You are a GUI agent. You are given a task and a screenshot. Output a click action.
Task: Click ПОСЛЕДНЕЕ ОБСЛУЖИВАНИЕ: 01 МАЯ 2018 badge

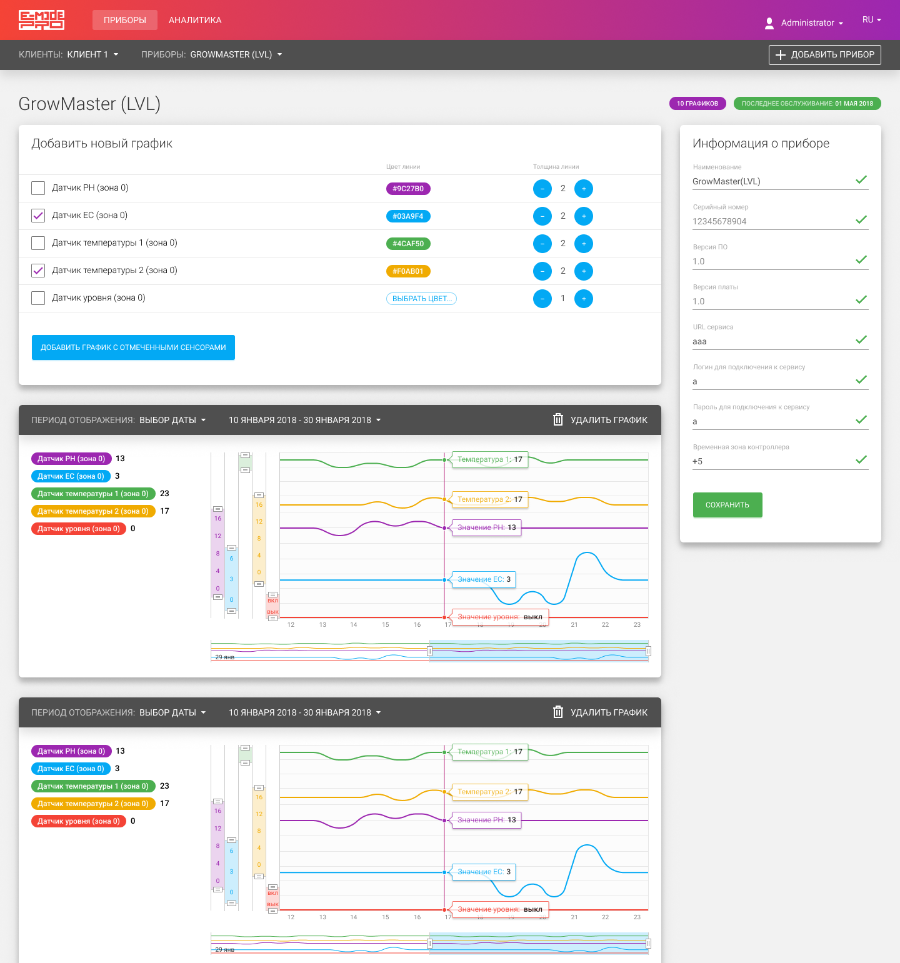point(807,104)
